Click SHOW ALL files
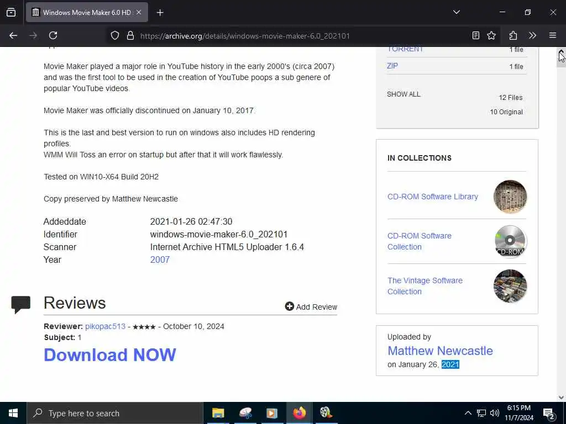Image resolution: width=566 pixels, height=424 pixels. 403,94
